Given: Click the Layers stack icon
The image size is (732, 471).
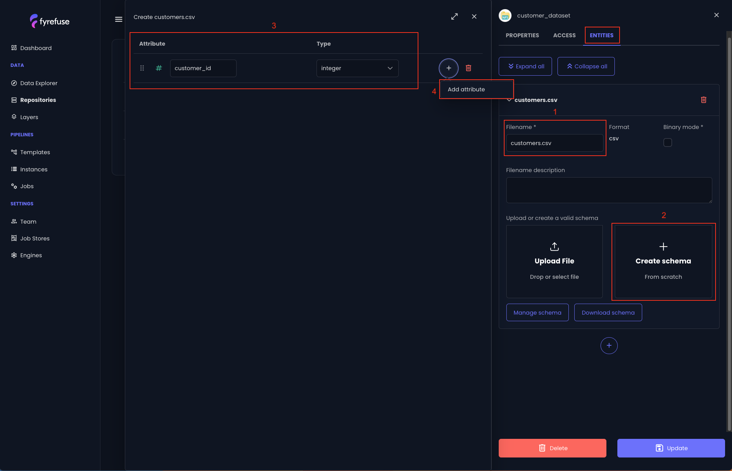Looking at the screenshot, I should [x=14, y=117].
